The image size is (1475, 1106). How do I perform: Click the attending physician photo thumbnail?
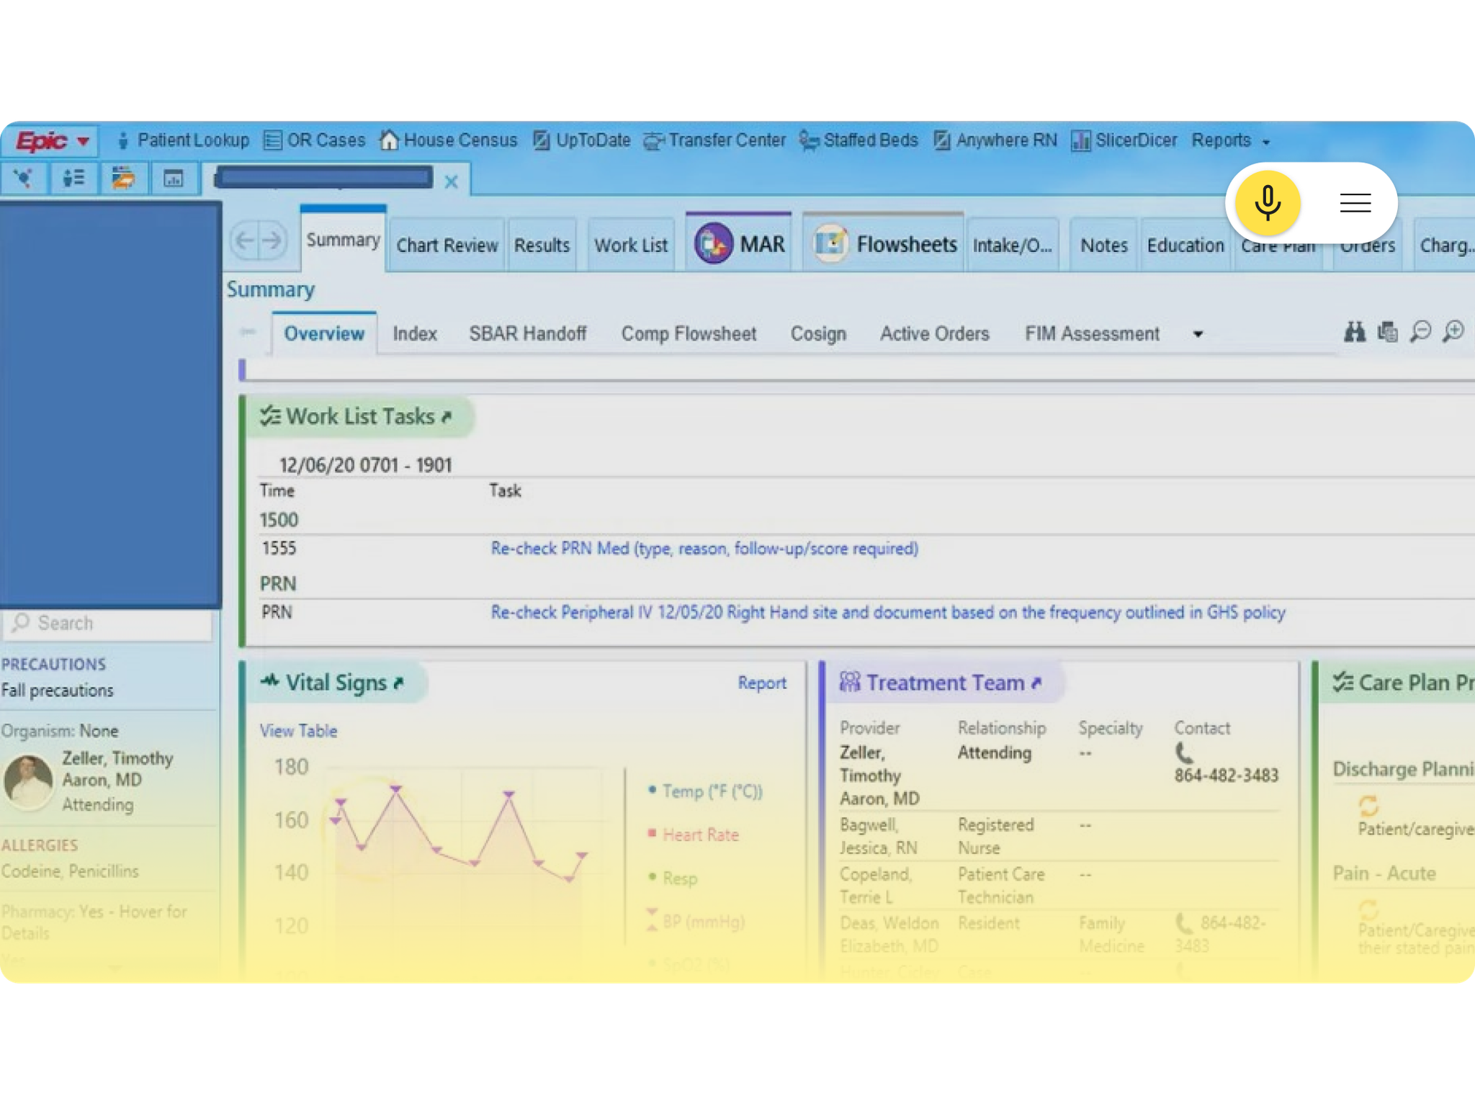coord(29,781)
